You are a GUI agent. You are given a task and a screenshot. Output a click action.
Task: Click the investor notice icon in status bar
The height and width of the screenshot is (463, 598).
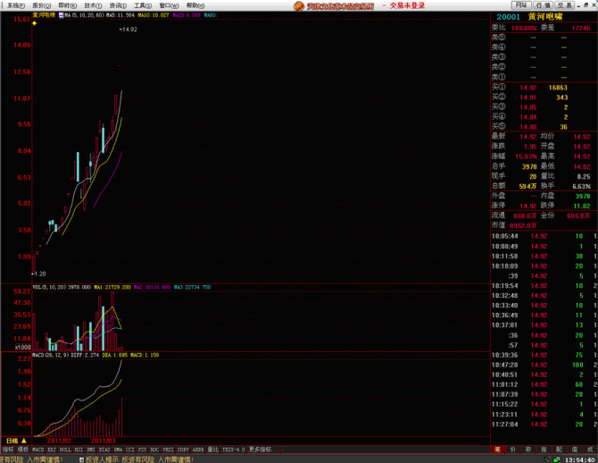point(80,459)
